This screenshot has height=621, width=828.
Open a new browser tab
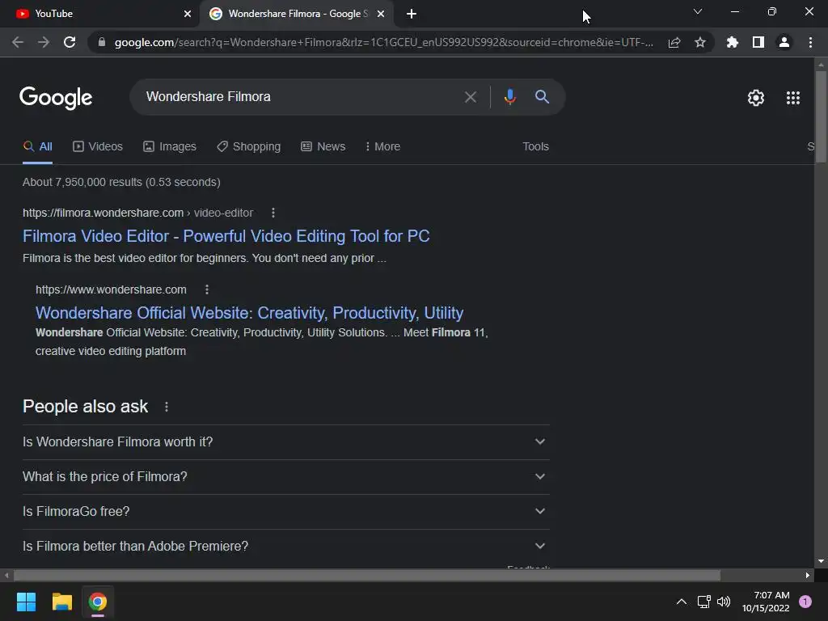pyautogui.click(x=412, y=14)
